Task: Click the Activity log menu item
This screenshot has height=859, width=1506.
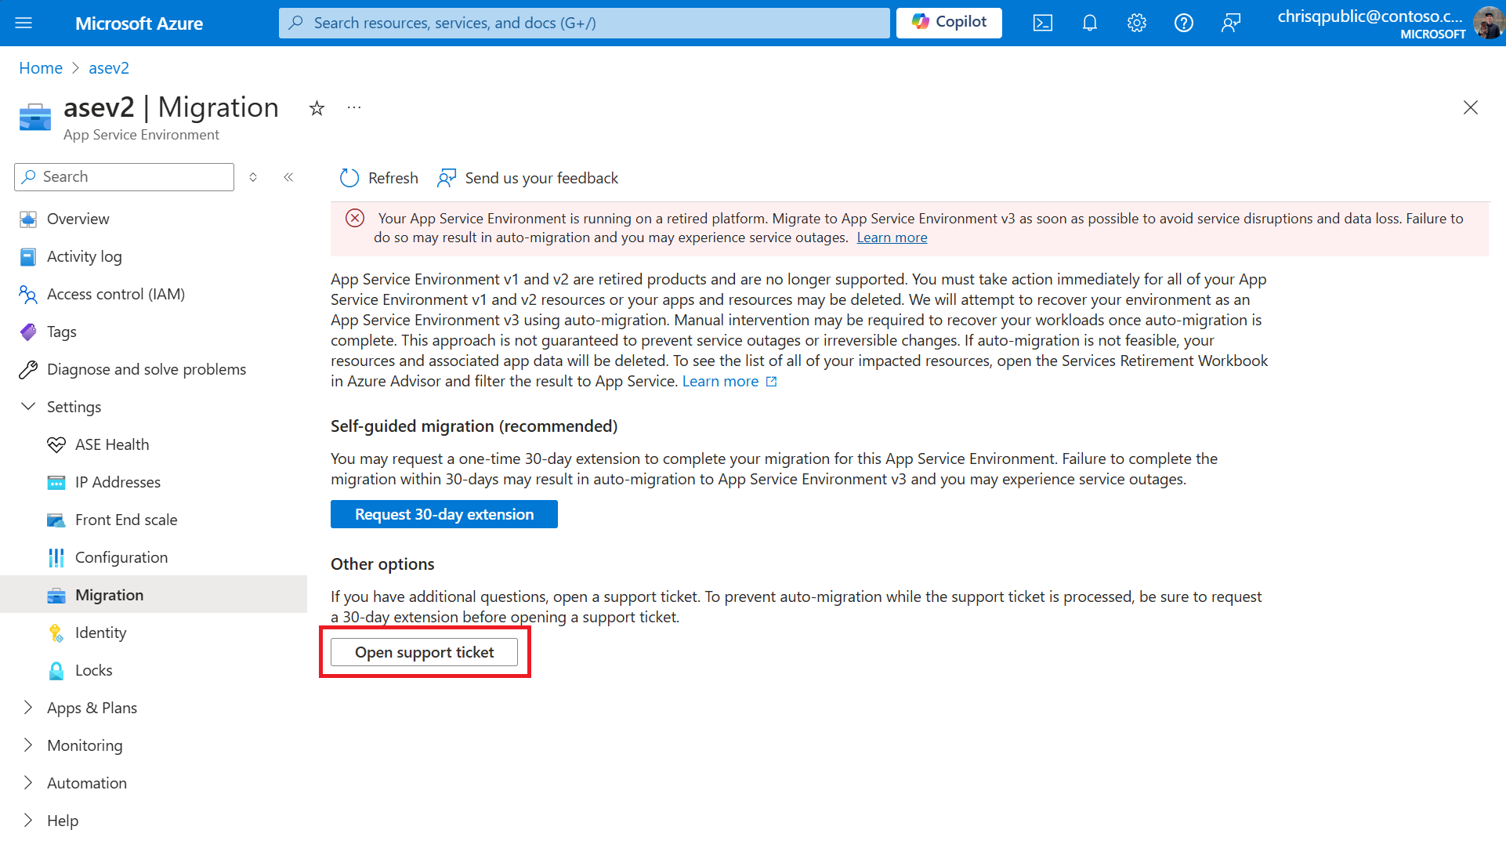Action: click(x=84, y=256)
